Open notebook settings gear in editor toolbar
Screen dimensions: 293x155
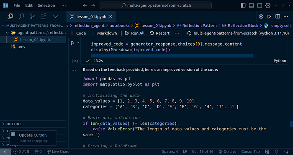(261, 17)
